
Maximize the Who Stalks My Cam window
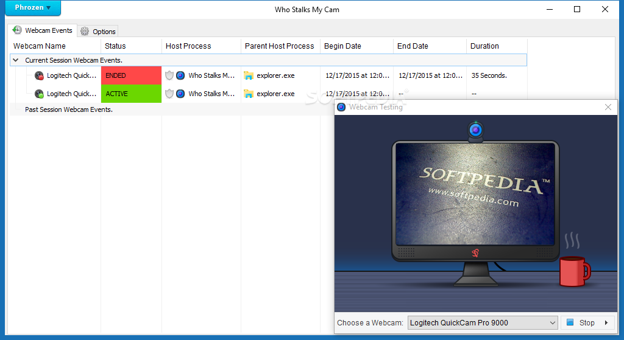tap(577, 9)
